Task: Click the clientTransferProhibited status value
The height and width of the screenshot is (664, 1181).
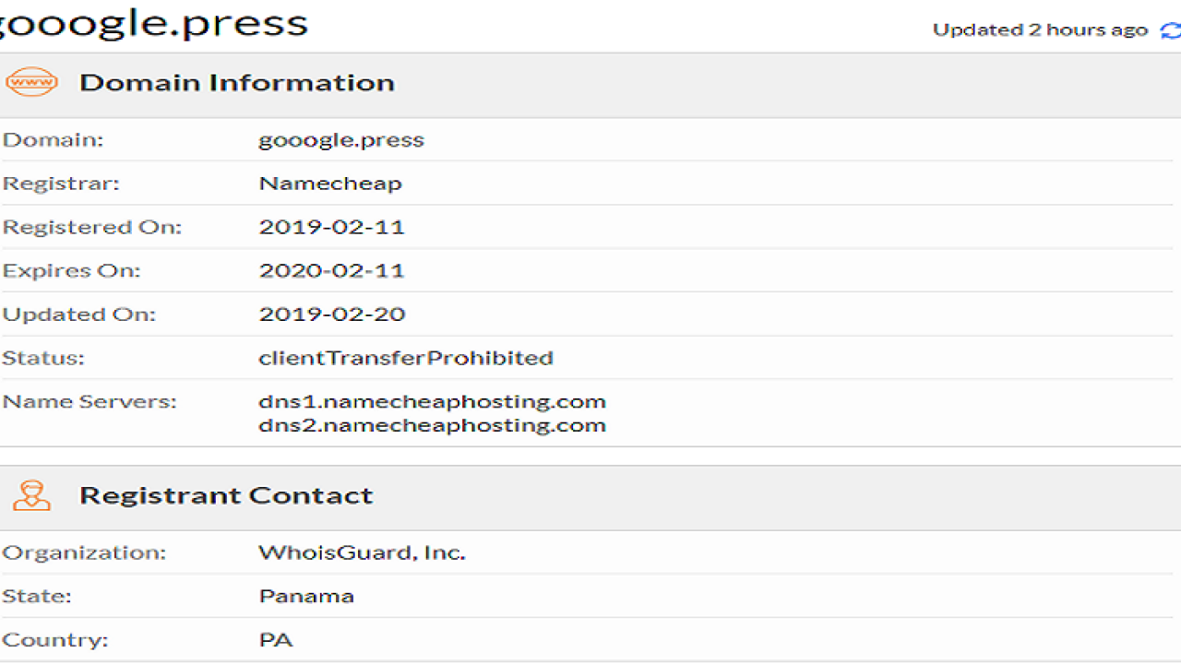Action: click(x=406, y=358)
